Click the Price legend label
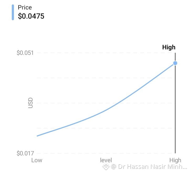Image resolution: width=189 pixels, height=173 pixels. [x=25, y=7]
